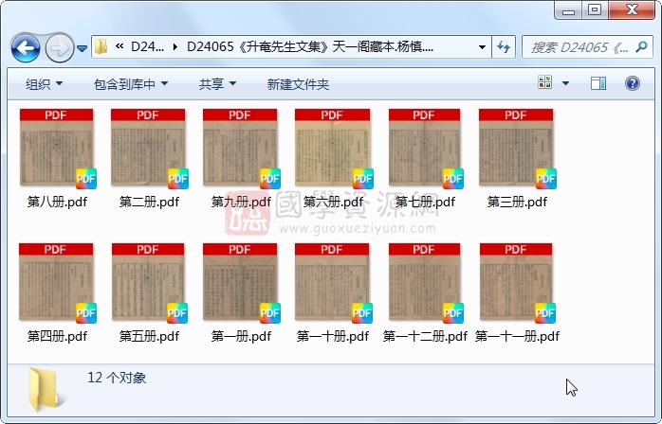Close the Explorer window
Viewport: 662px width, 424px height.
tap(632, 10)
